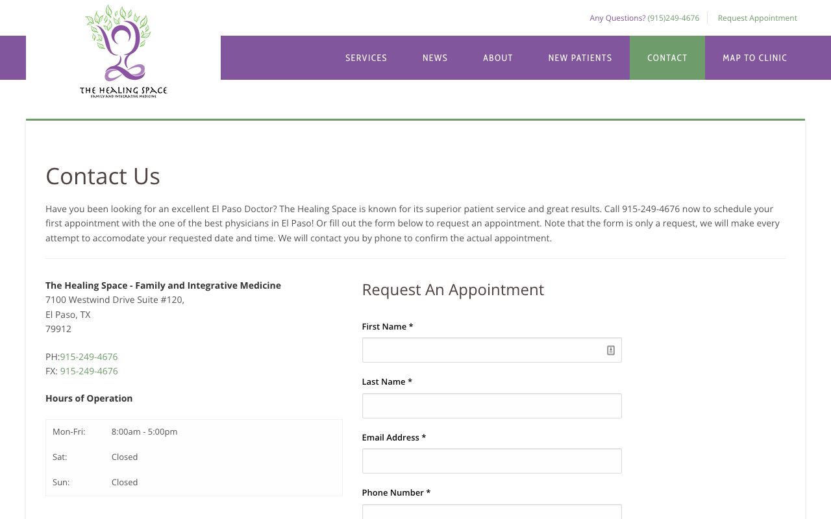Click The Healing Space logo
The image size is (831, 519).
point(123,52)
